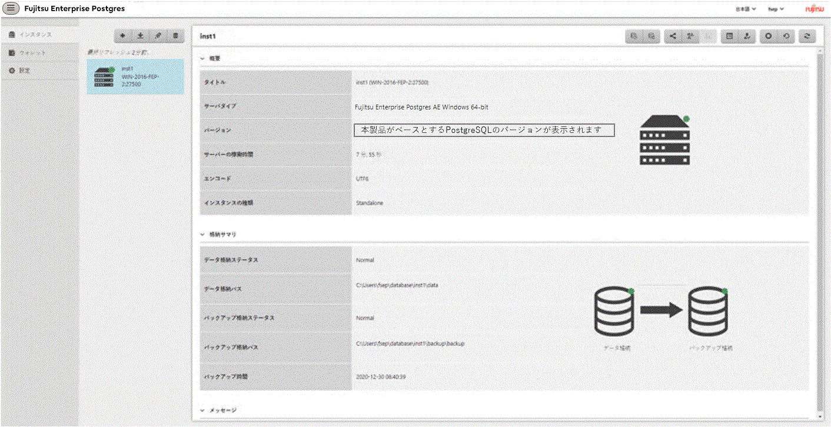Click the サーバタイプ row label

(x=220, y=106)
